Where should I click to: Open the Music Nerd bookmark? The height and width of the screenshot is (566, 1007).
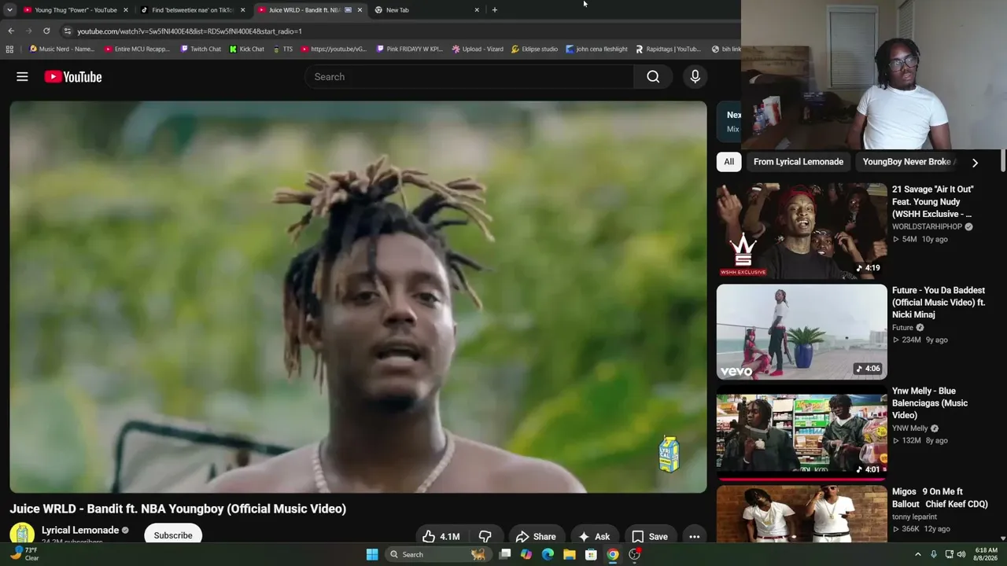(61, 49)
